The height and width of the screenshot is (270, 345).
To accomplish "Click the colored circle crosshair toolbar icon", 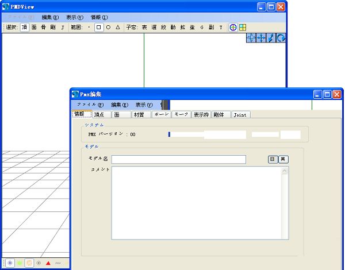I will (x=233, y=28).
